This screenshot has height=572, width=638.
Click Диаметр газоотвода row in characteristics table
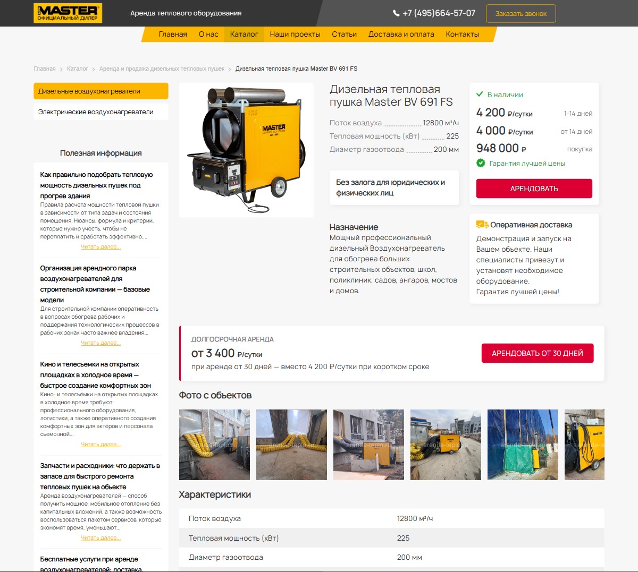[392, 557]
